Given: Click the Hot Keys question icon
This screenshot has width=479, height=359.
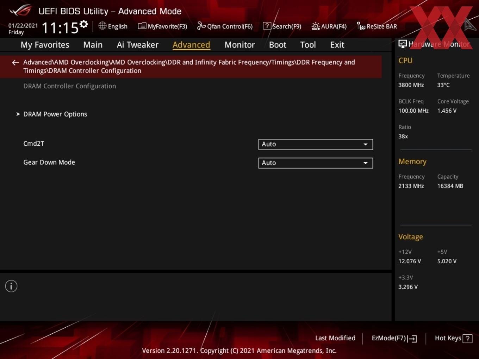Looking at the screenshot, I should point(467,339).
